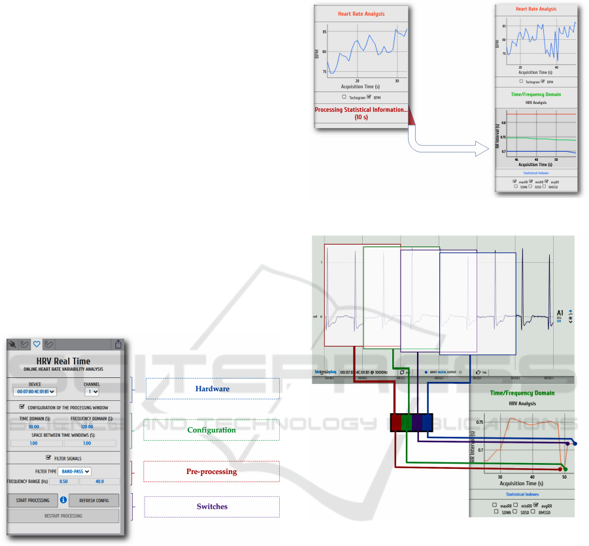Open the Filter Type Band-Pass dropdown
Screen dimensions: 589x546
[x=74, y=470]
